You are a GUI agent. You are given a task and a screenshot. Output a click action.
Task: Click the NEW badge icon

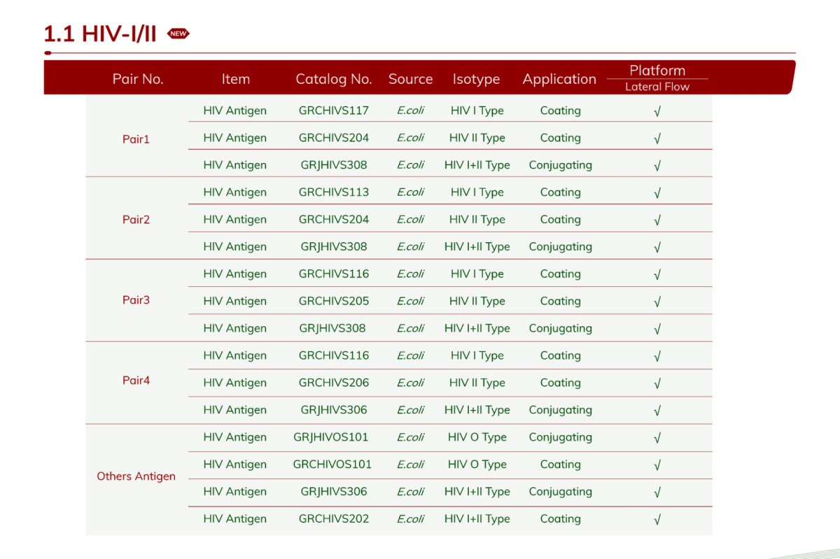[178, 33]
